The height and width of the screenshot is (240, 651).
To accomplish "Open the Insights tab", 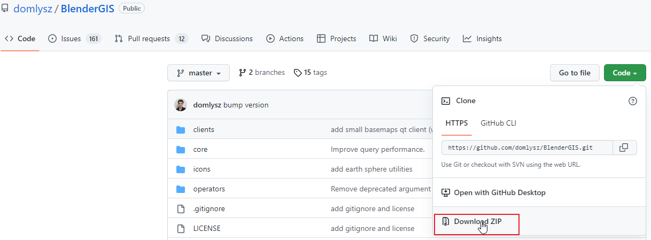I will pyautogui.click(x=489, y=38).
